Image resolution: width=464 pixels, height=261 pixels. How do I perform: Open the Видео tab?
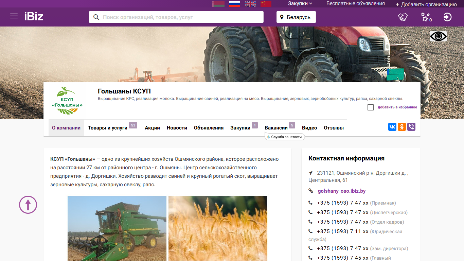pyautogui.click(x=309, y=128)
